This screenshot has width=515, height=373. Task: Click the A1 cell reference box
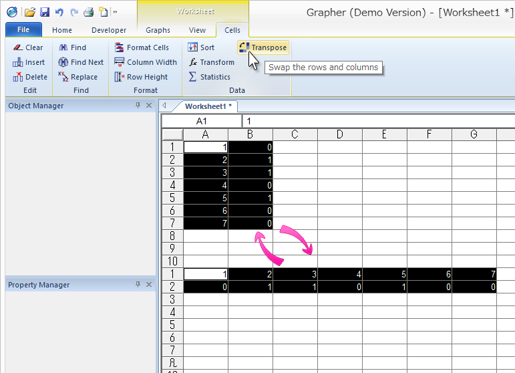(201, 121)
